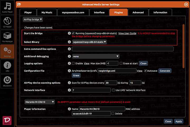Switch to the Interface tab
Screen dimensions: 190x127
click(99, 12)
